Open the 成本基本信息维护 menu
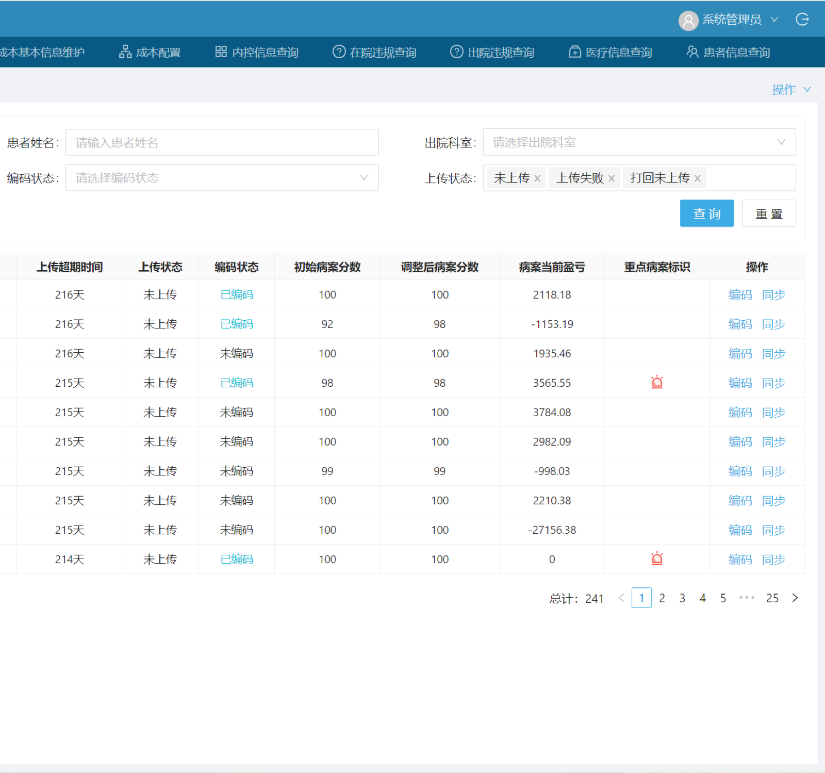Image resolution: width=825 pixels, height=773 pixels. [42, 52]
